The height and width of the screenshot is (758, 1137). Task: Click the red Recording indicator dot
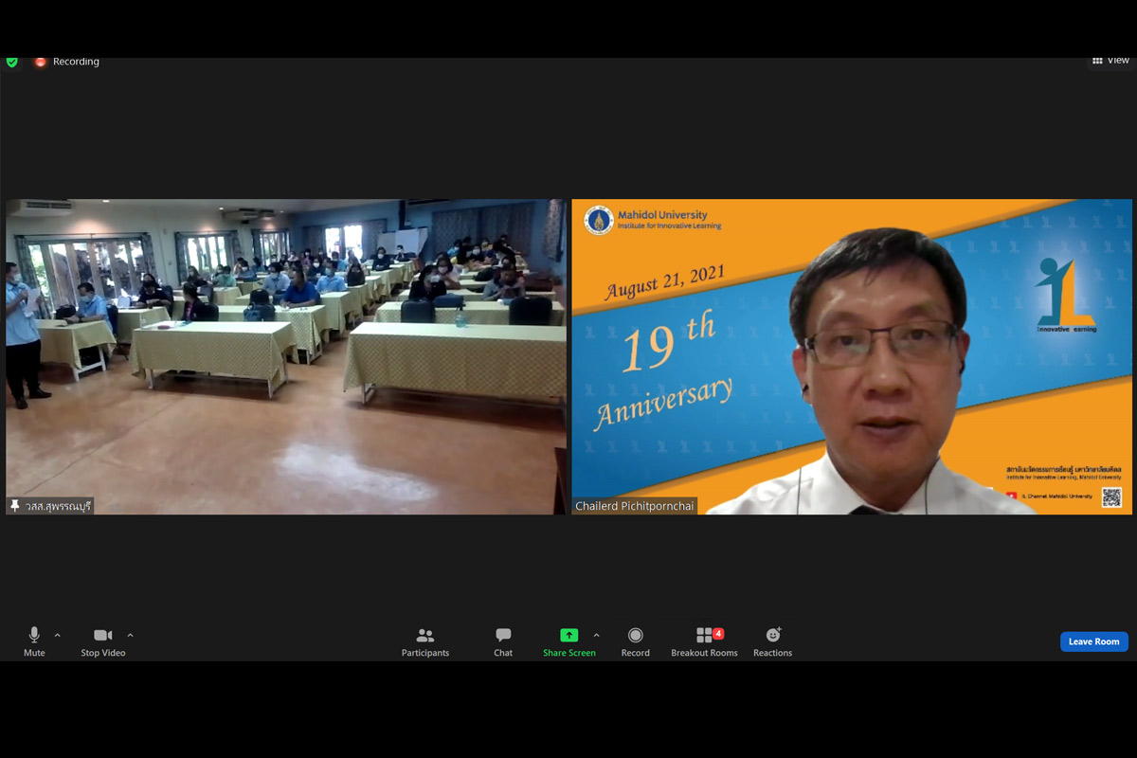click(41, 62)
